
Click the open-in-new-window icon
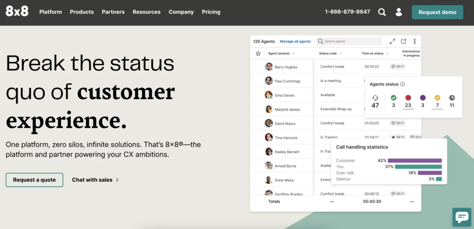point(404,41)
